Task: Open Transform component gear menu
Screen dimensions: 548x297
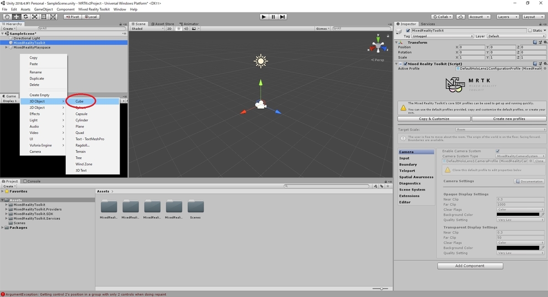Action: click(x=544, y=42)
